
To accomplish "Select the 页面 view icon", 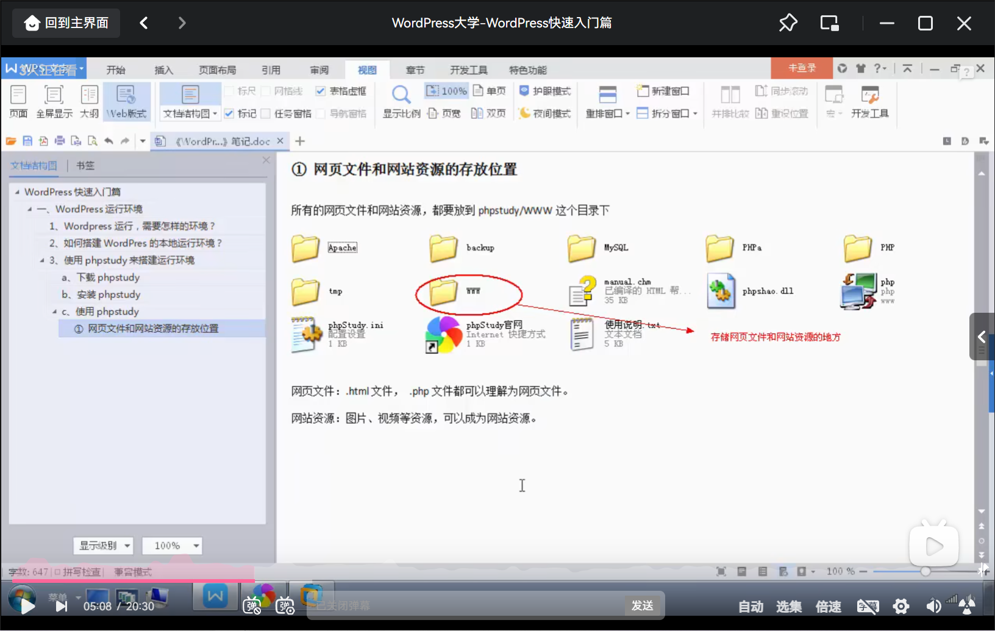I will [18, 101].
